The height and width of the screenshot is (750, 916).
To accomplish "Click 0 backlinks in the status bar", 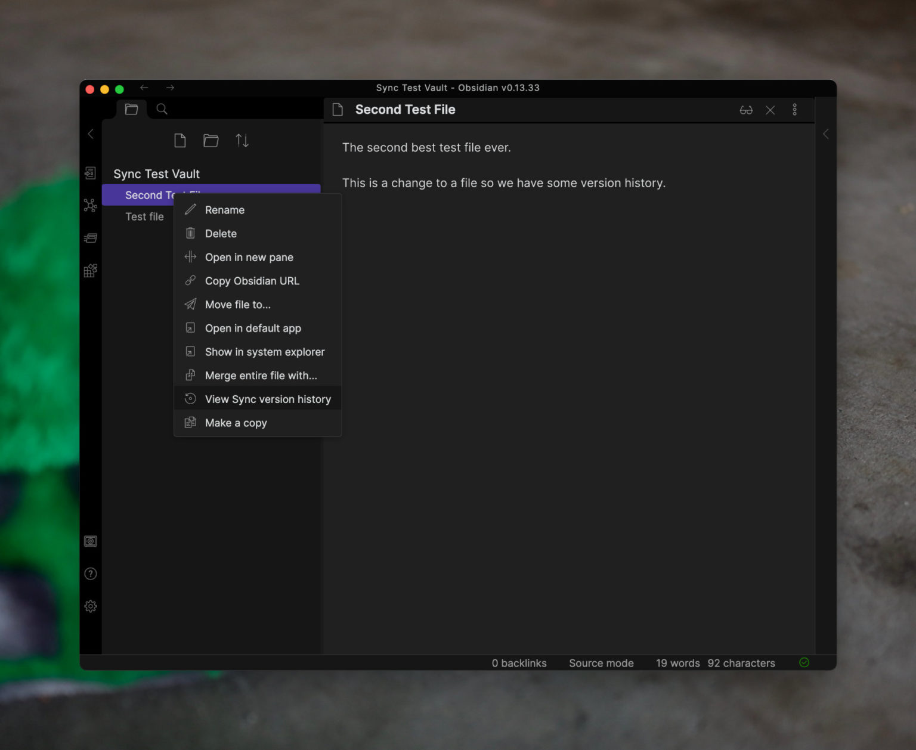I will (518, 663).
